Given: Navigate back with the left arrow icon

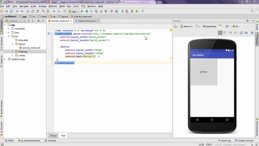Looking at the screenshot, I should 54,11.
